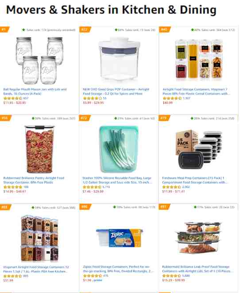This screenshot has height=293, width=240.
Task: Open Ball Regular Mouth Mason Jars title link
Action: pyautogui.click(x=35, y=91)
